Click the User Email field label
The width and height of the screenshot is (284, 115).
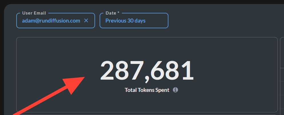pos(34,13)
